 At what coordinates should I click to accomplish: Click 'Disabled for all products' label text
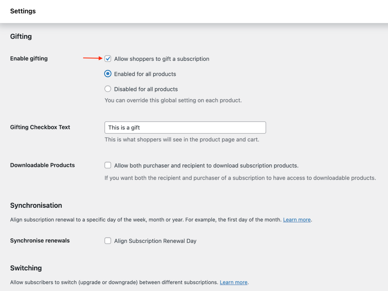pyautogui.click(x=146, y=89)
